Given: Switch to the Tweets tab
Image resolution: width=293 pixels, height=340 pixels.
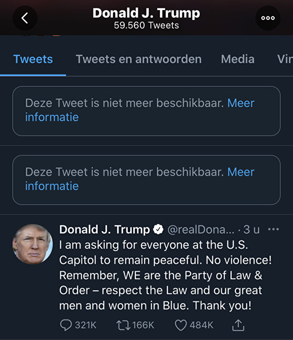Looking at the screenshot, I should click(x=33, y=59).
